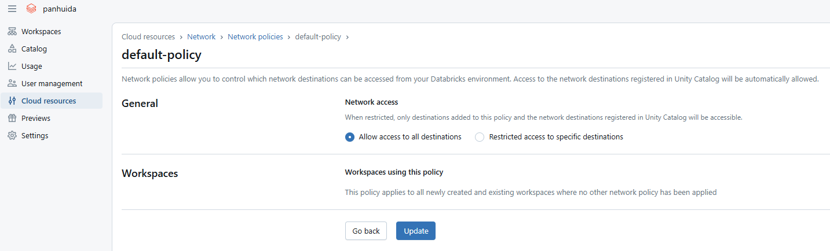Click the panhuida account name
This screenshot has width=830, height=251.
[x=60, y=9]
